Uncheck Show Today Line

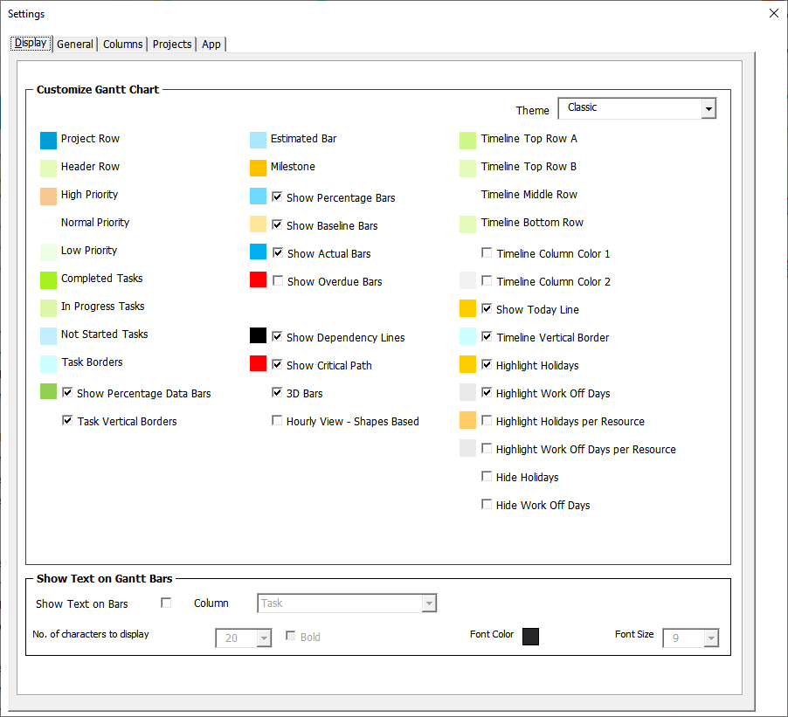coord(487,308)
